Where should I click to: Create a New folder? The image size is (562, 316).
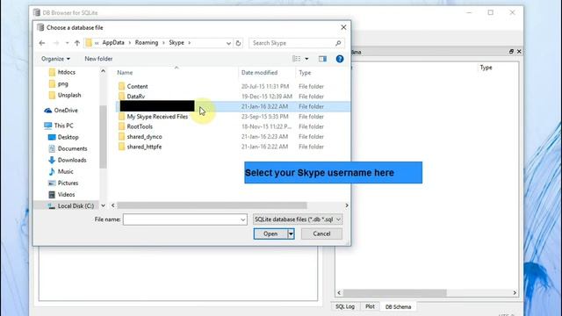tap(98, 59)
